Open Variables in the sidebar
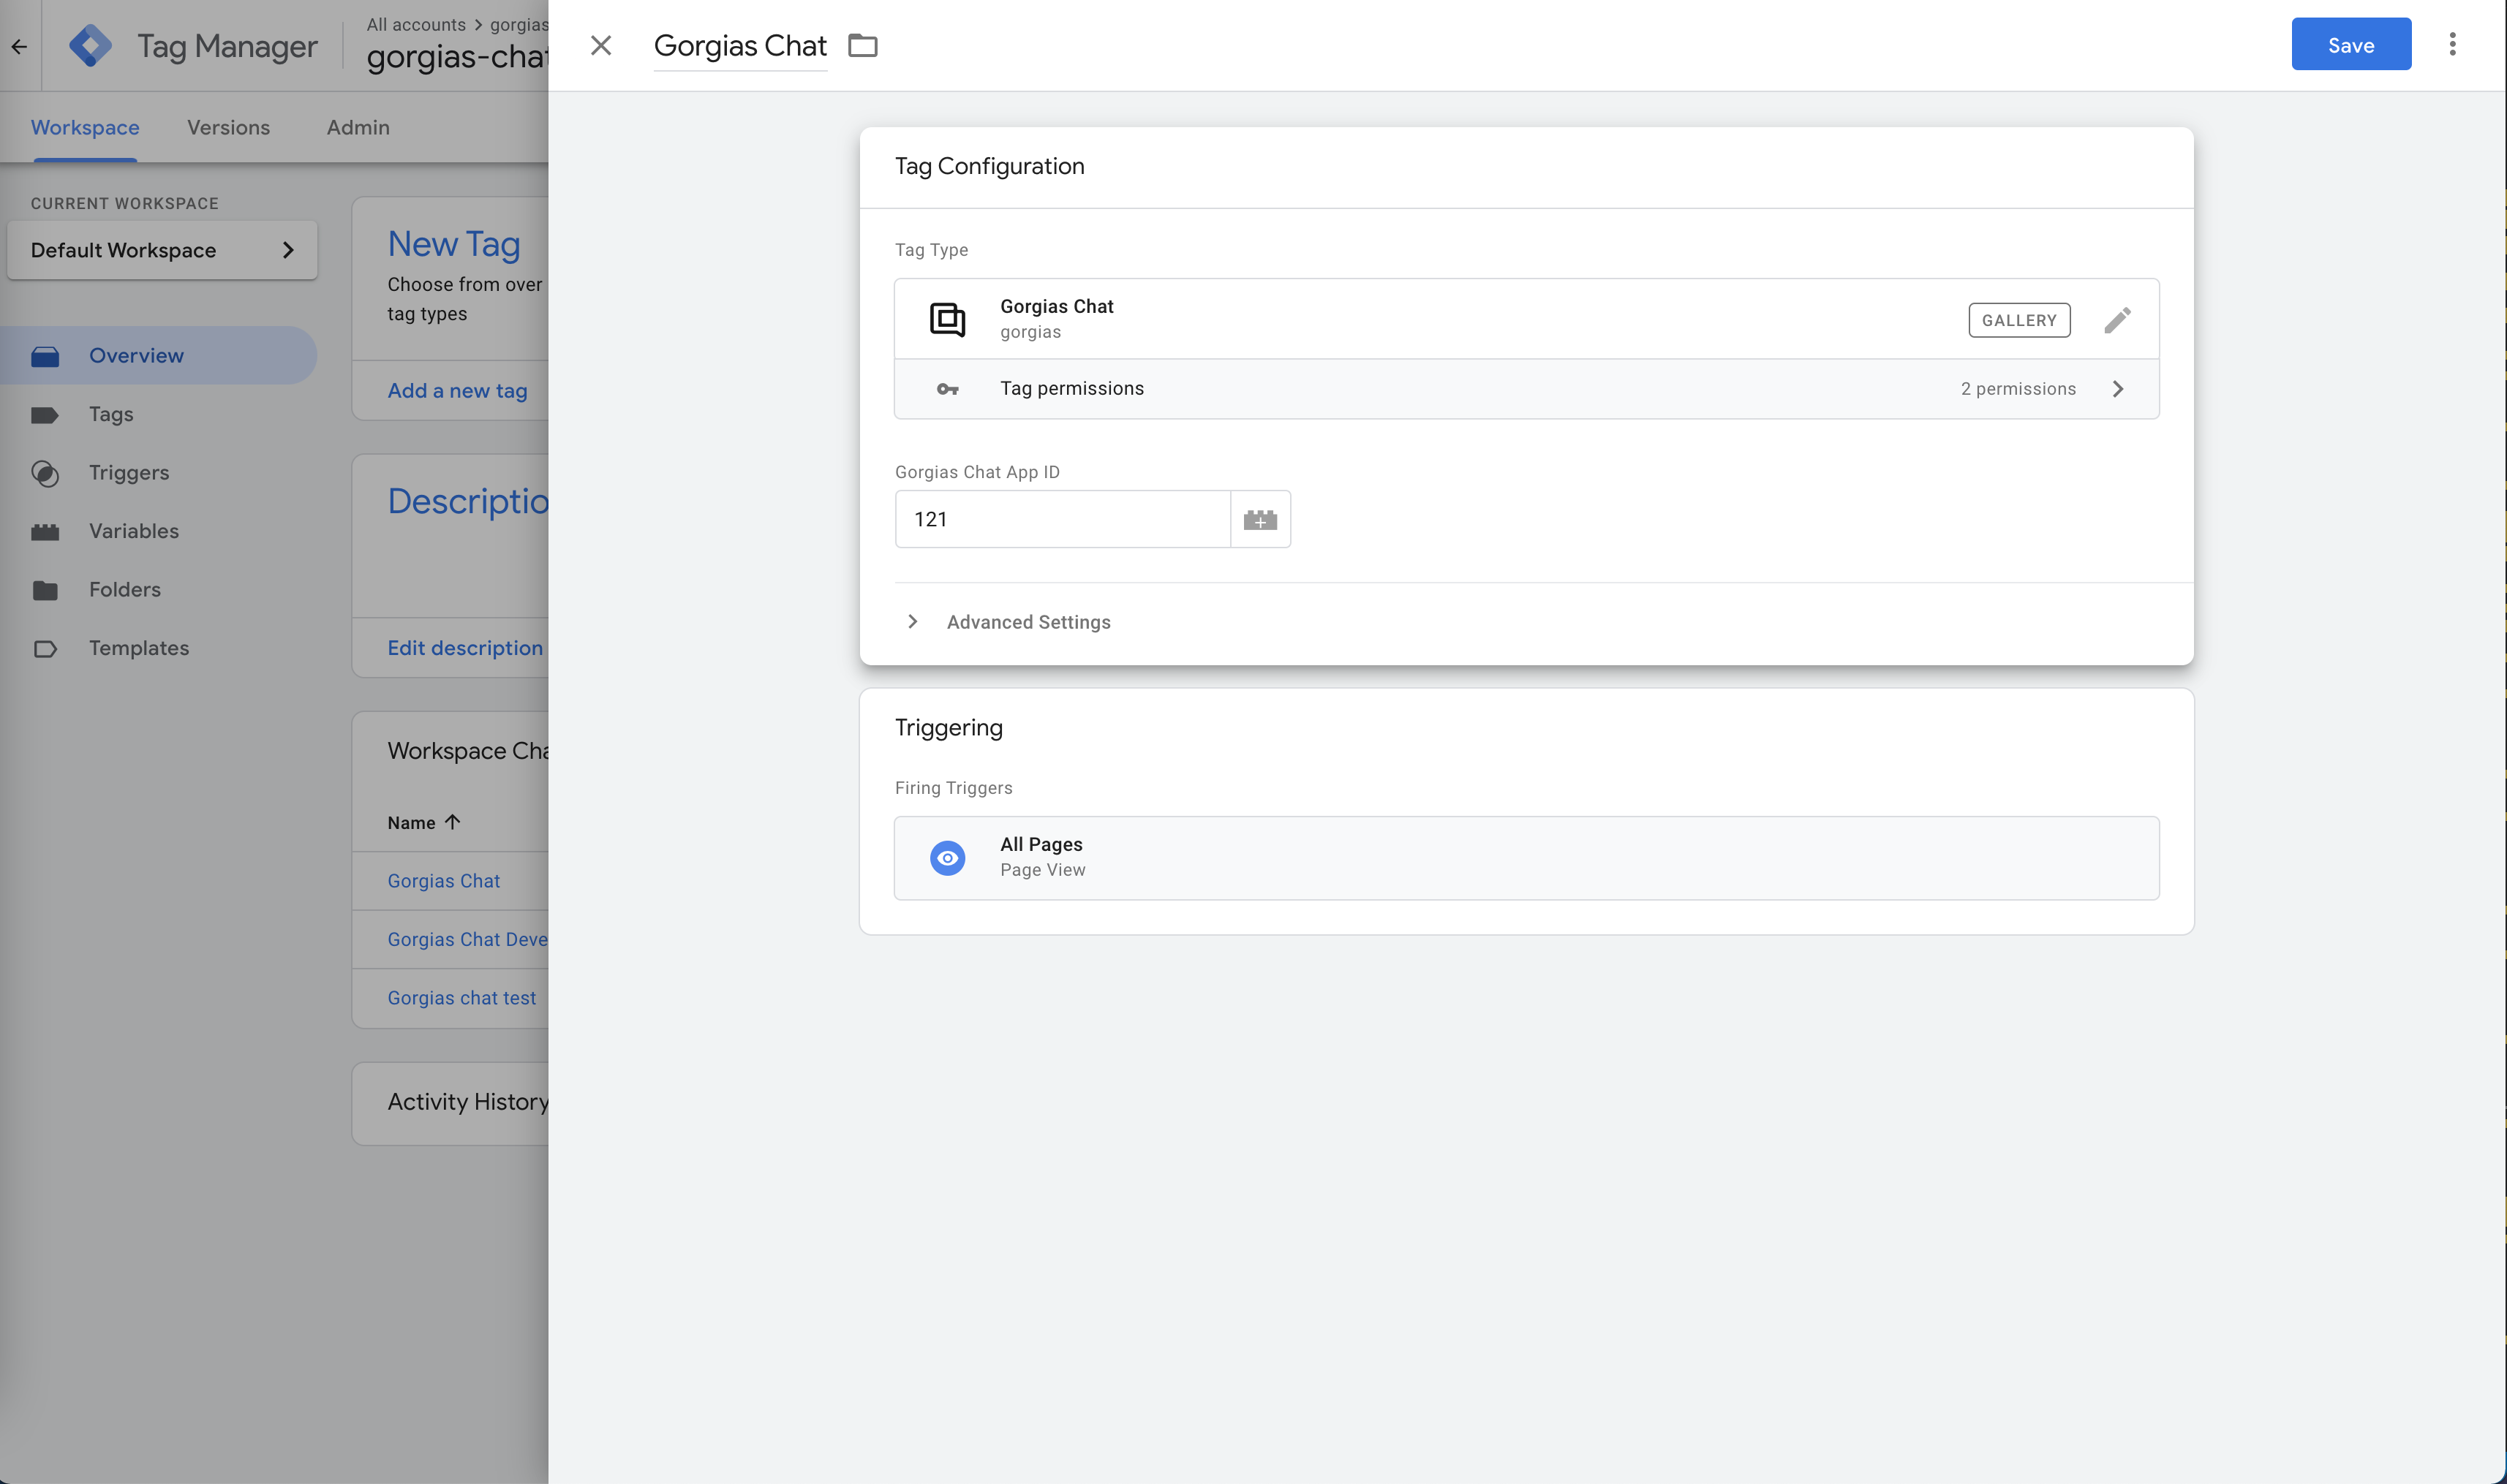The image size is (2507, 1484). pos(133,531)
